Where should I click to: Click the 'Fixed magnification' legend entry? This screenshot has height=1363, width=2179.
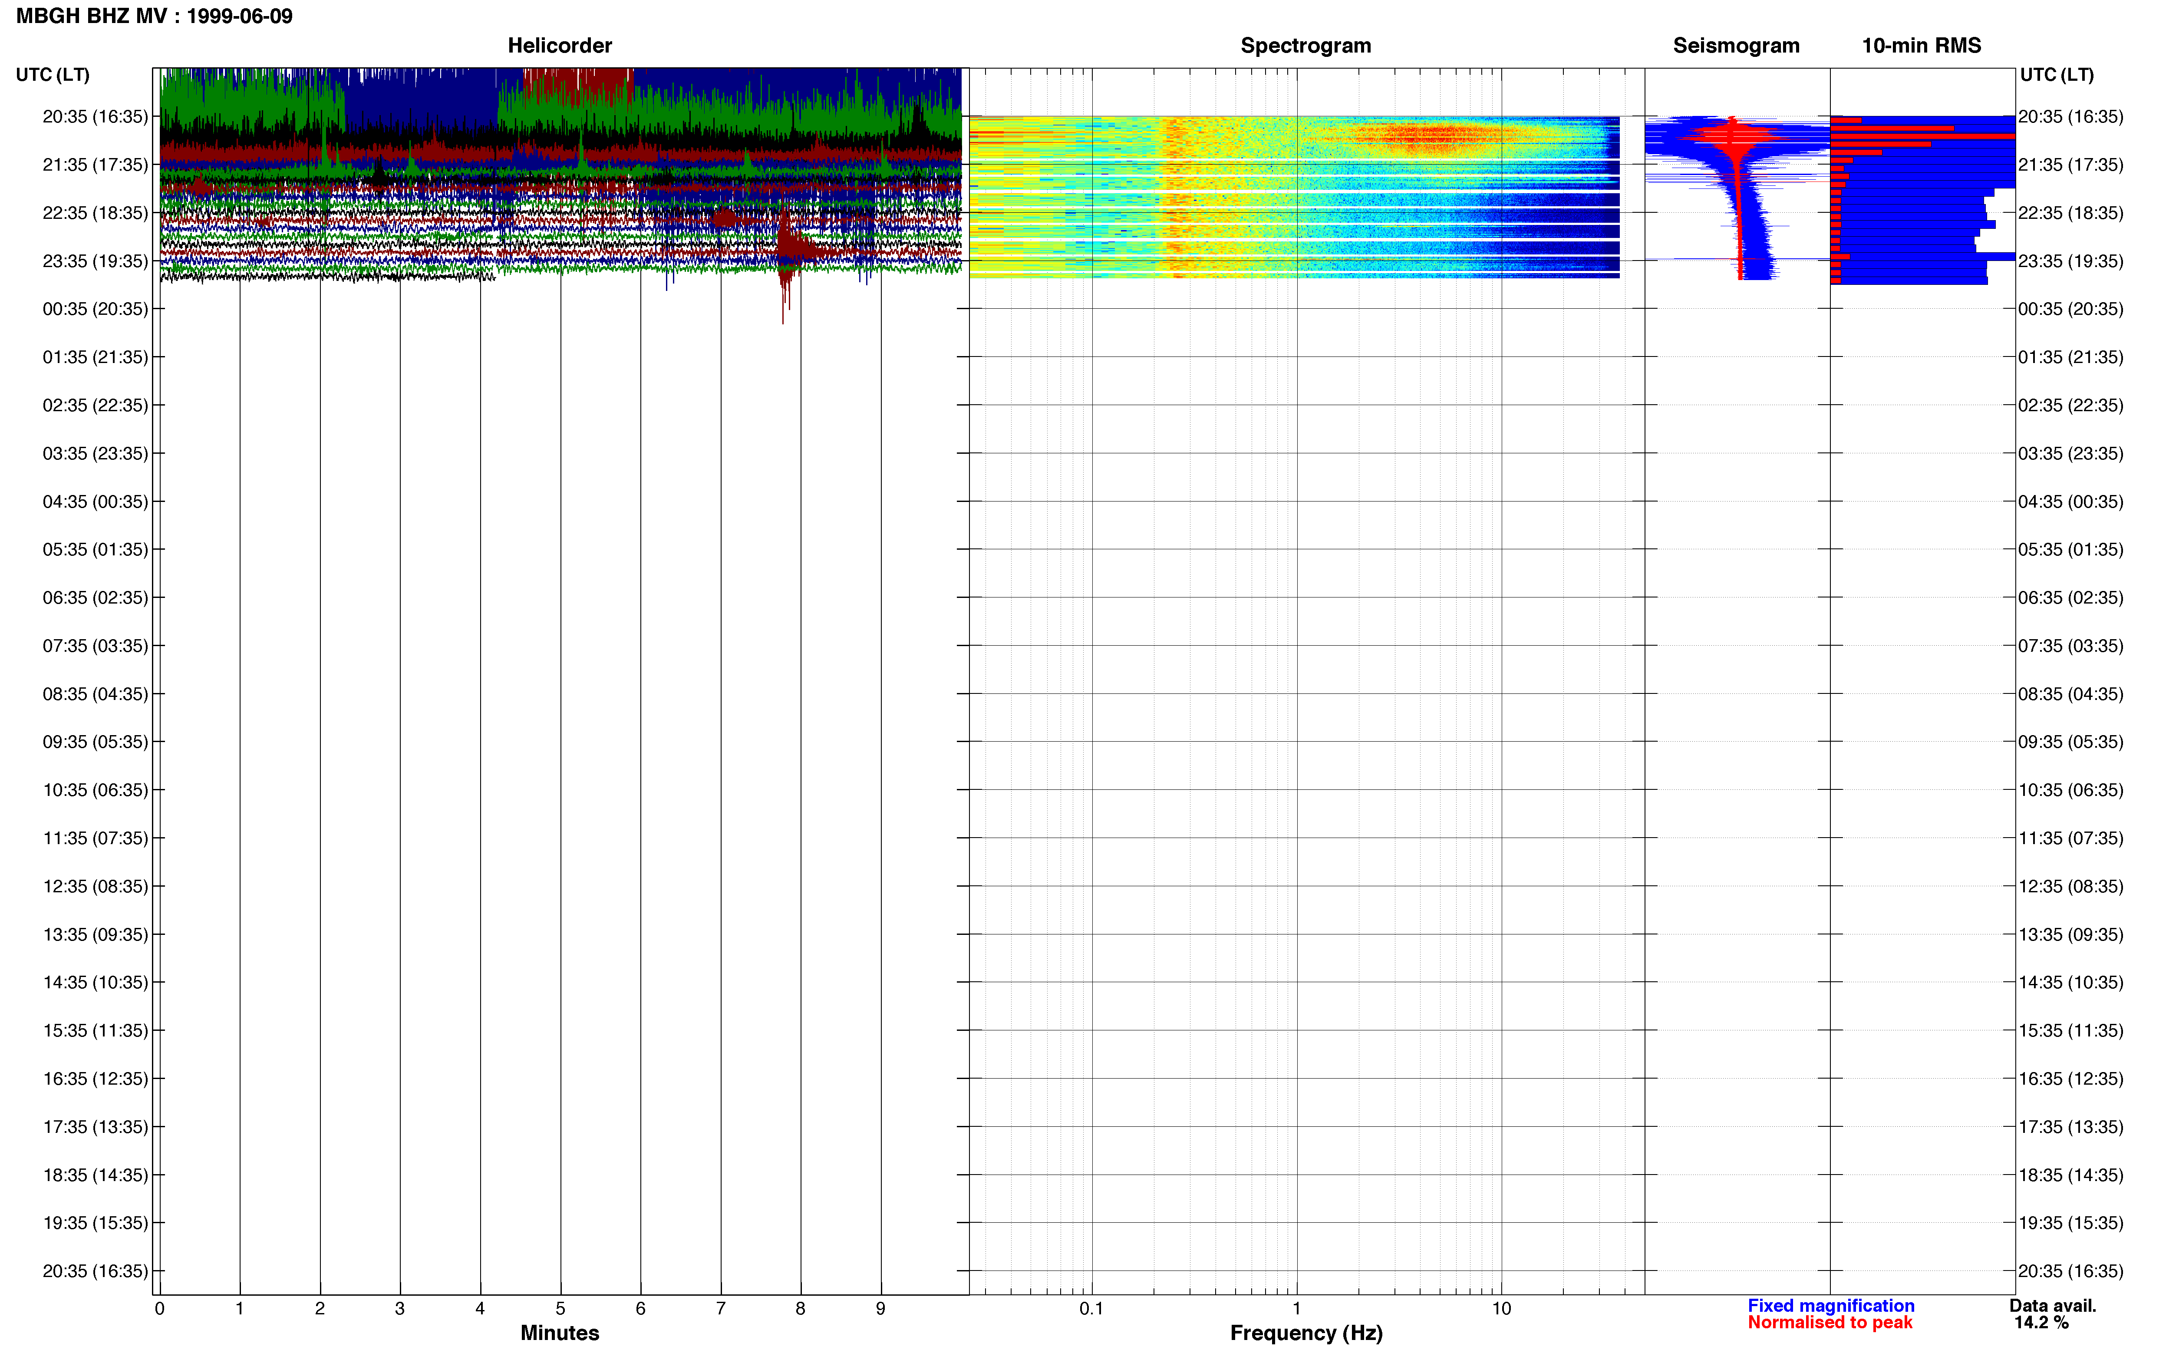tap(1830, 1305)
